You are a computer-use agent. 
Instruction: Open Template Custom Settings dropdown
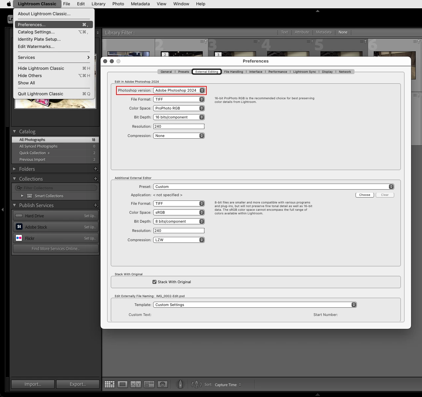pyautogui.click(x=255, y=305)
